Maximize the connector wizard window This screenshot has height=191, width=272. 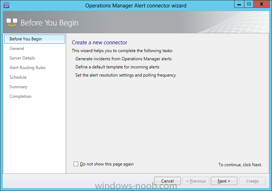point(249,4)
